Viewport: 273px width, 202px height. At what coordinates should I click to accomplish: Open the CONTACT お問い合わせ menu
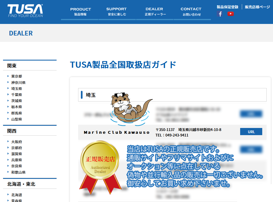[191, 12]
